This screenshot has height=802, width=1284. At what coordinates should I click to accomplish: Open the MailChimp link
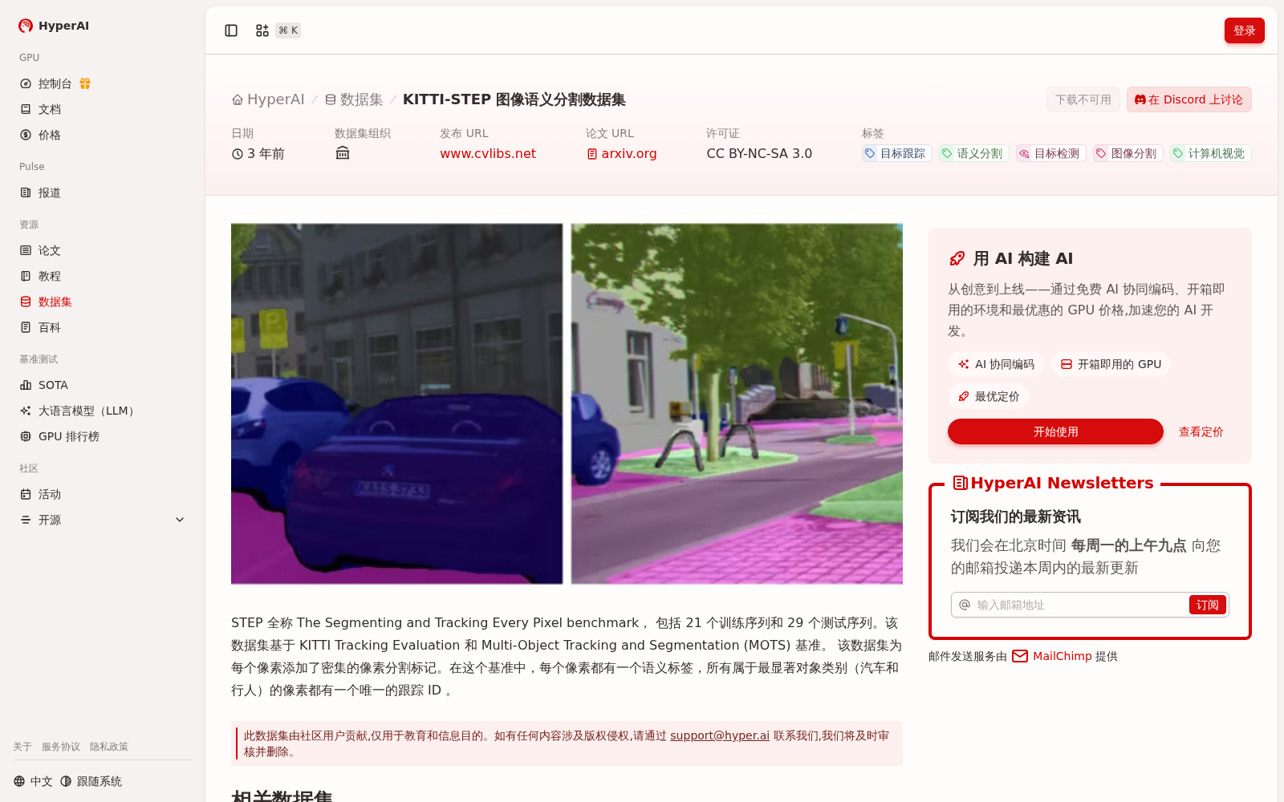tap(1062, 656)
